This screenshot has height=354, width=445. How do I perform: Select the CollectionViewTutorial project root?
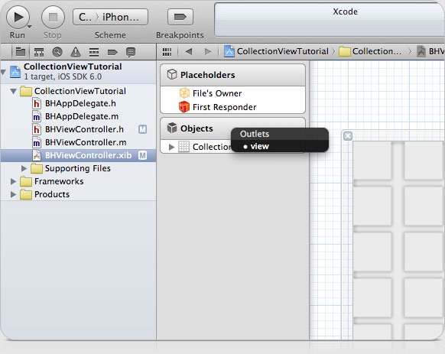click(x=78, y=72)
